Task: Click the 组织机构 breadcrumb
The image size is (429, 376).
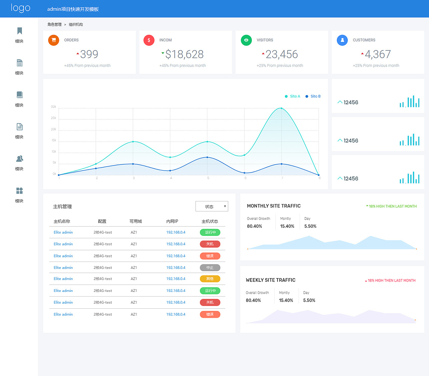Action: click(x=76, y=24)
